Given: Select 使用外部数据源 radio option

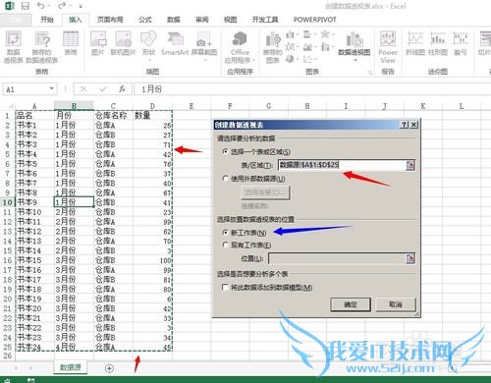Looking at the screenshot, I should pos(225,179).
